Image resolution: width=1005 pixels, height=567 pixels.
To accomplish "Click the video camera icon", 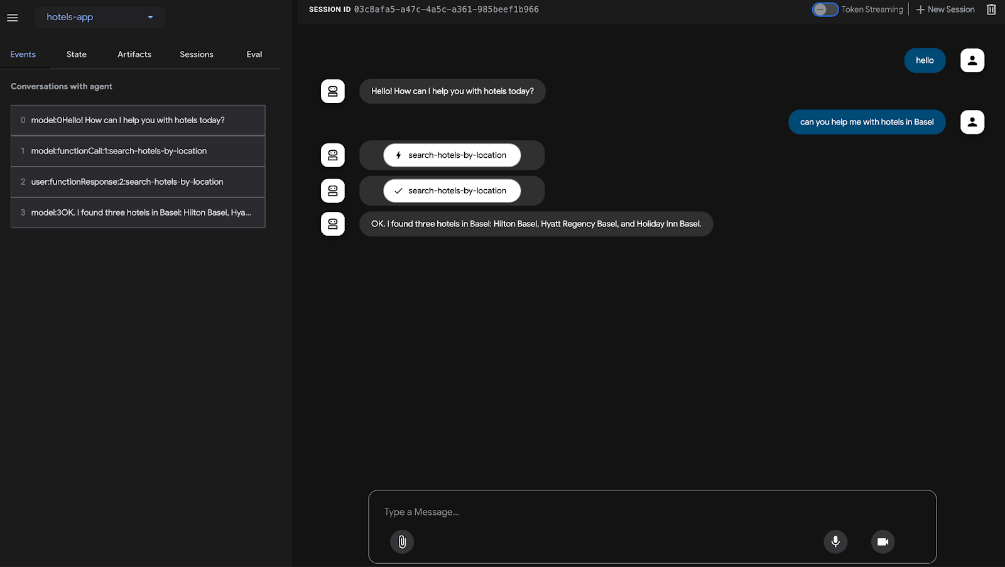I will [x=883, y=542].
